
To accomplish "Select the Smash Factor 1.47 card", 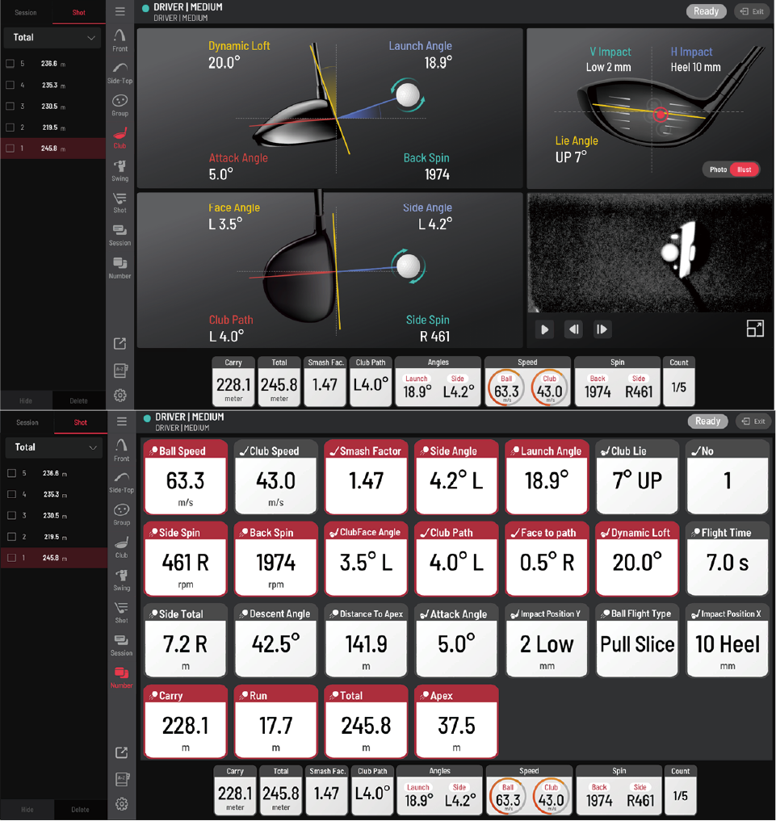I will pyautogui.click(x=366, y=477).
